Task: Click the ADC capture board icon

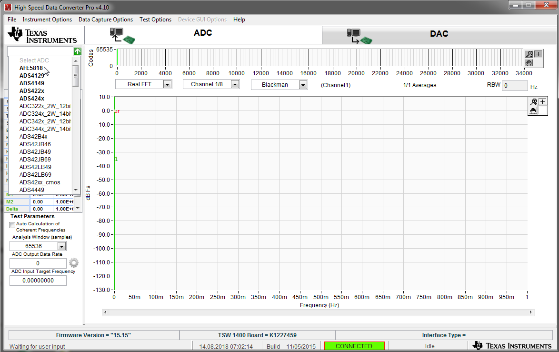Action: [x=122, y=36]
